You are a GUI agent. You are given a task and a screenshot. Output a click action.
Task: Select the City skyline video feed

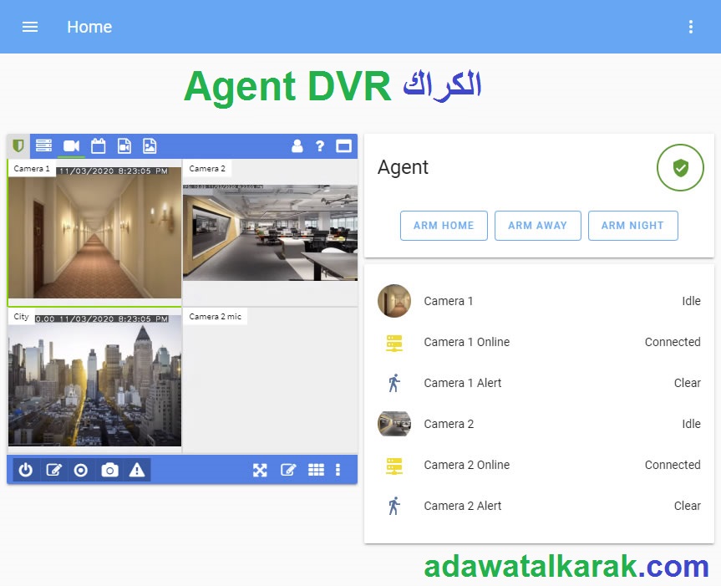coord(94,381)
